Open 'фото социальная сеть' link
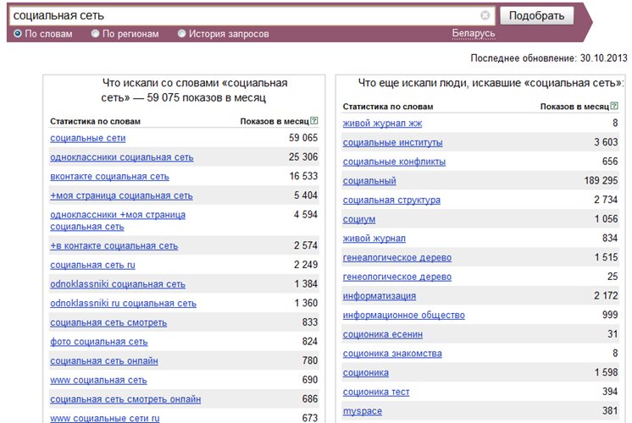632x423 pixels. 99,342
